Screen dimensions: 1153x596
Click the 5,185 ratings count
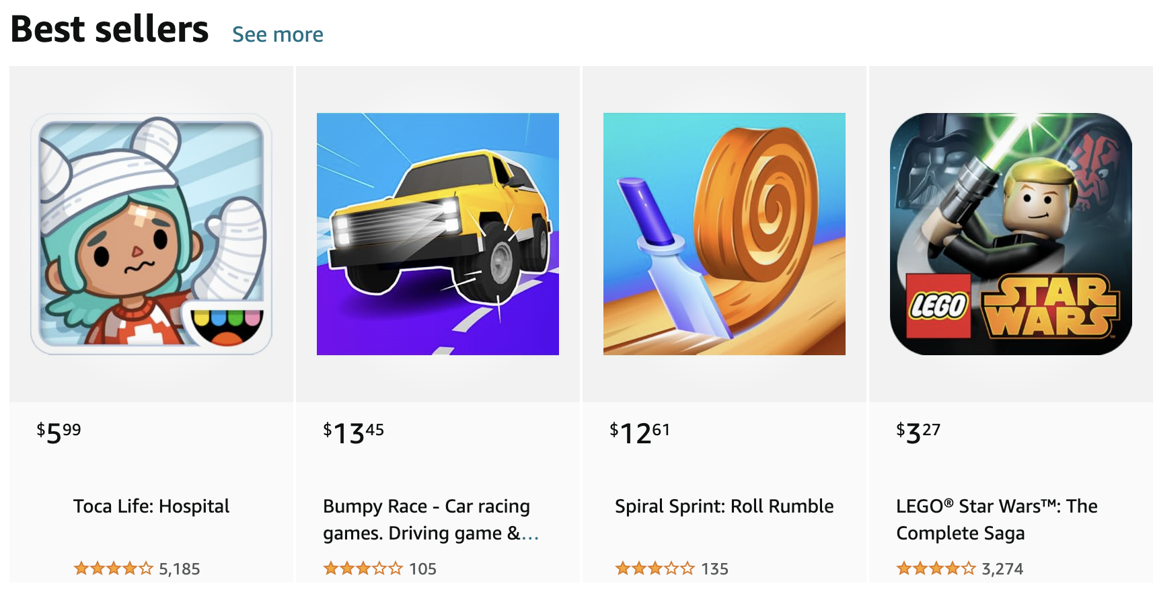[178, 568]
